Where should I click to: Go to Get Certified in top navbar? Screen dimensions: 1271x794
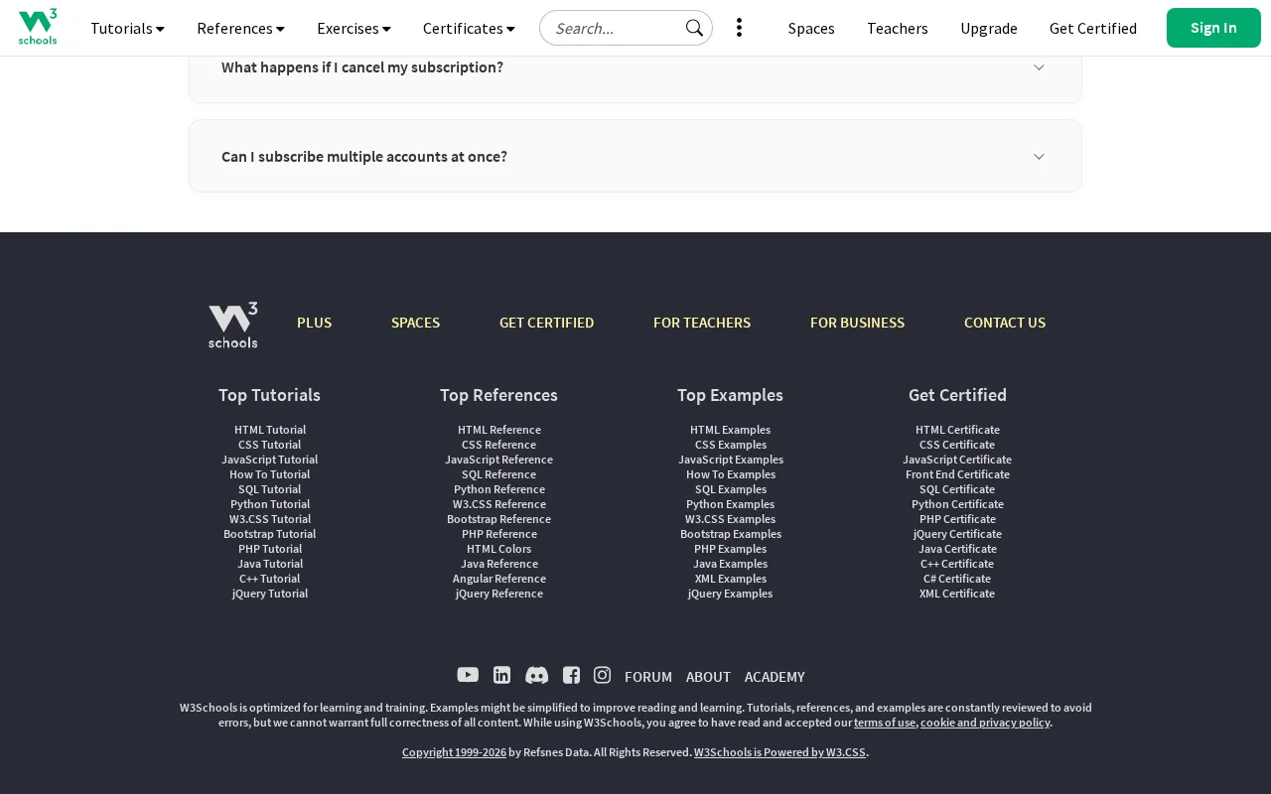1093,28
